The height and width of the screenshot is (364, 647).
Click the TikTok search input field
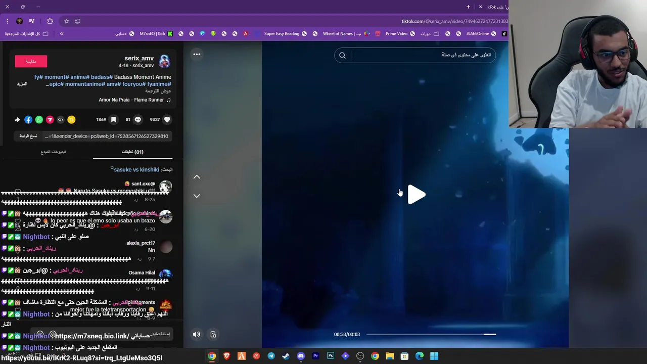tap(422, 55)
